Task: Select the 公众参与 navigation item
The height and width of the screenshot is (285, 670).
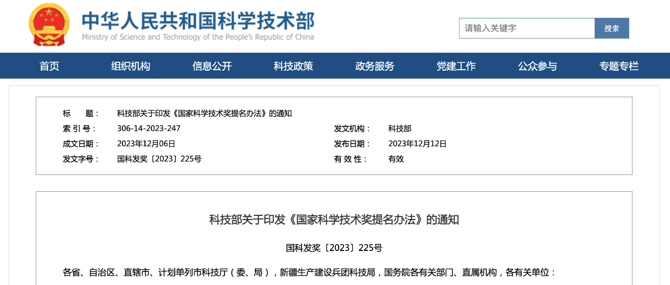Action: [538, 66]
